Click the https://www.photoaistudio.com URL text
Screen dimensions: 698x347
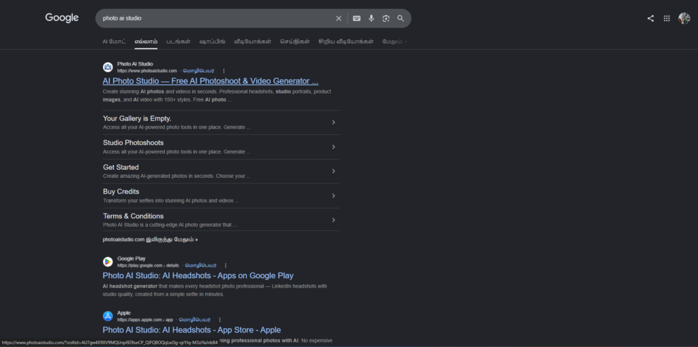coord(147,71)
